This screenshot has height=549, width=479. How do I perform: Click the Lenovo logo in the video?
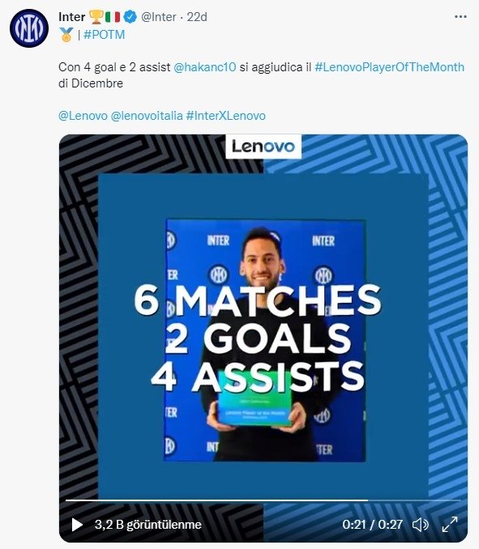pyautogui.click(x=263, y=147)
